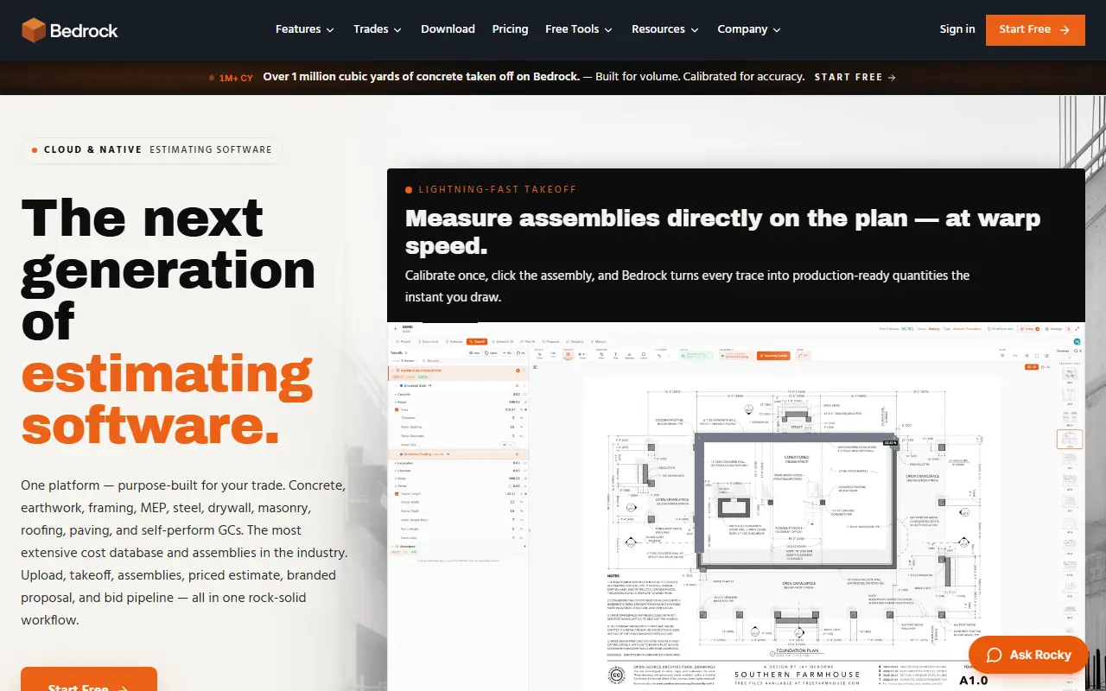The width and height of the screenshot is (1106, 691).
Task: Click the expand fullscreen icon in the demo header
Action: coord(1077,329)
